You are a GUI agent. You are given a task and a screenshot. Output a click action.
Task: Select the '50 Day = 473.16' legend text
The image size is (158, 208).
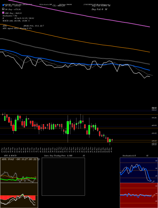13,9
